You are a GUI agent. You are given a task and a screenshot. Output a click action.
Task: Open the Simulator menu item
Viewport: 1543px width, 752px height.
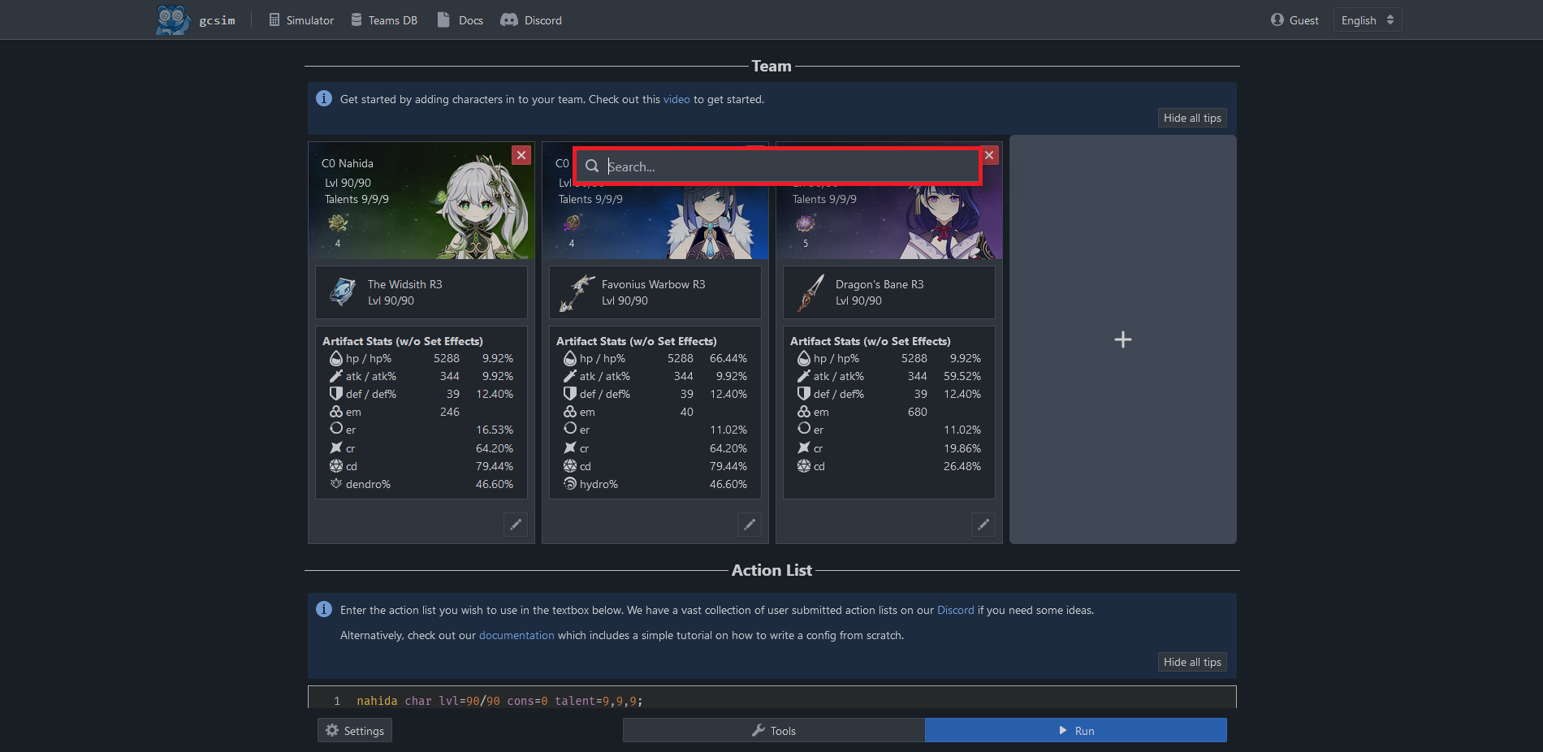tap(301, 20)
